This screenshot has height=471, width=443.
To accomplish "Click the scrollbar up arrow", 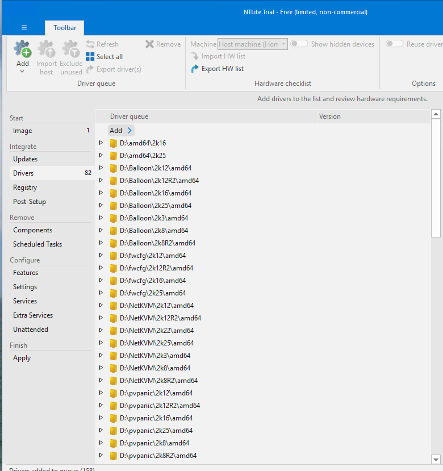I will (x=436, y=114).
